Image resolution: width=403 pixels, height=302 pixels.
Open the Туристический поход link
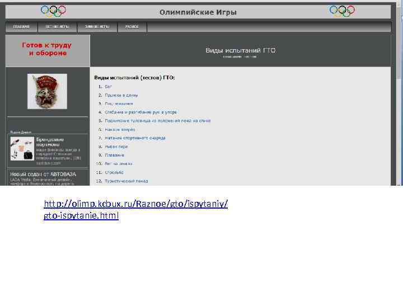(126, 181)
